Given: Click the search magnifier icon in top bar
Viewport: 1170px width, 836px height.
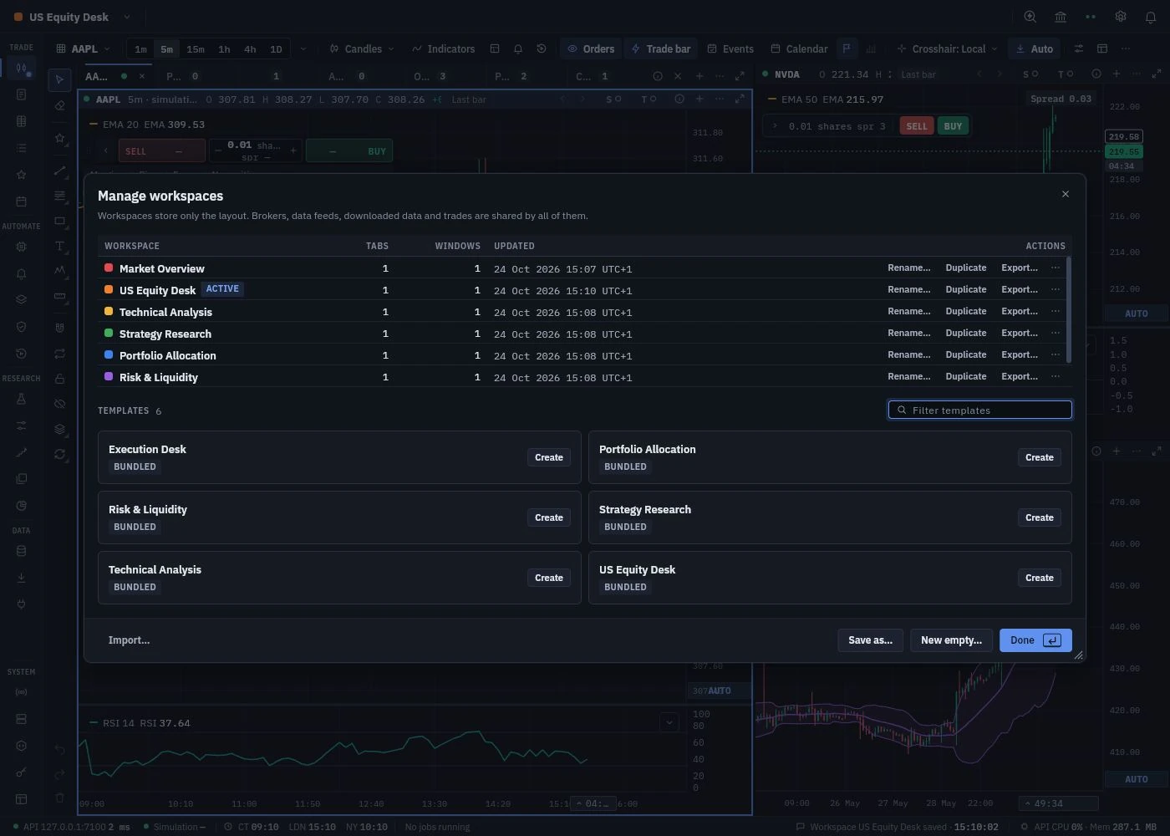Looking at the screenshot, I should (x=1030, y=17).
